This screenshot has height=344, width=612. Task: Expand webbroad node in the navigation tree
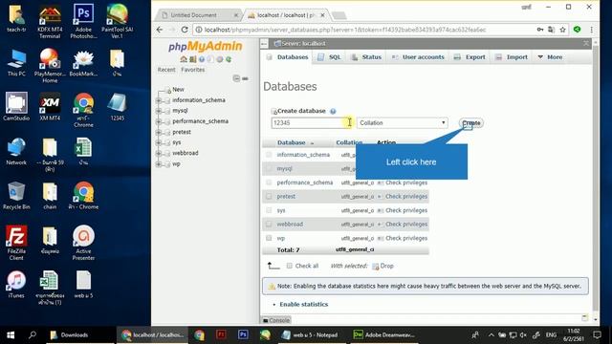[159, 153]
